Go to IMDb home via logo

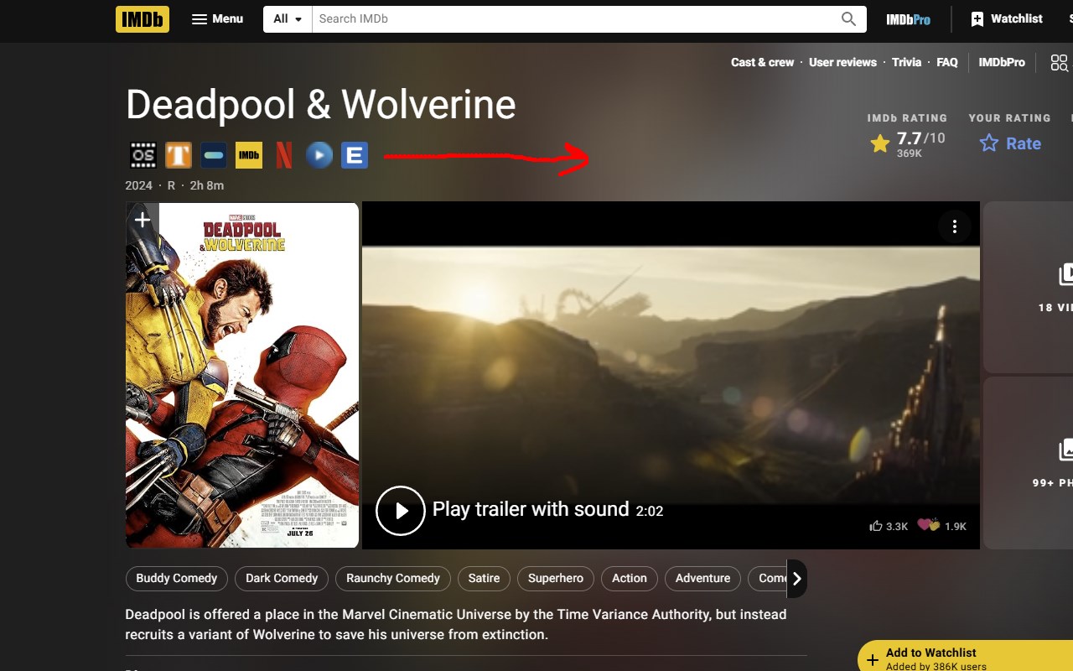click(143, 18)
